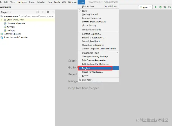The height and width of the screenshot is (126, 172).
Task: Choose Submit a Bug Report
Action: [x=98, y=38]
